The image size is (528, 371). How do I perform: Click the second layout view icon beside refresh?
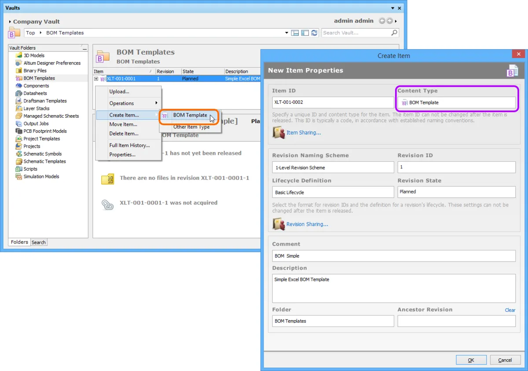(305, 33)
